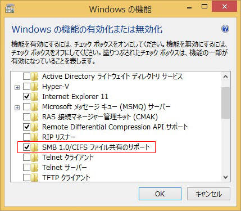Click the scroll down arrow in features list
This screenshot has height=211, width=241.
tap(225, 177)
